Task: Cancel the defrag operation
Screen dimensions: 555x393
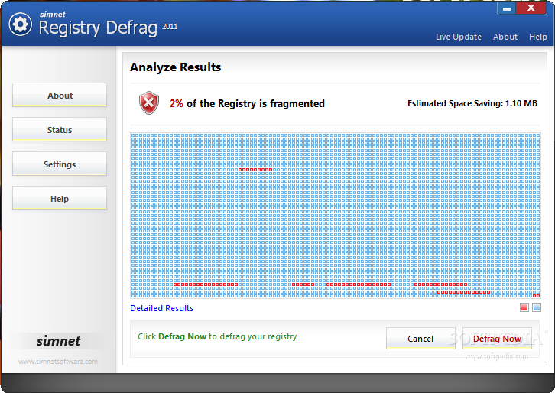Action: 420,339
